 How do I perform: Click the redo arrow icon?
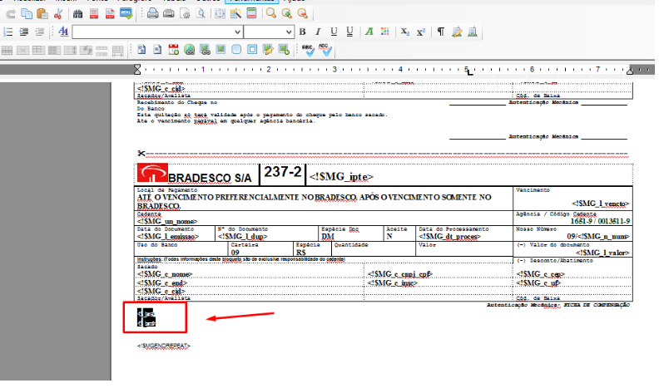[11, 14]
